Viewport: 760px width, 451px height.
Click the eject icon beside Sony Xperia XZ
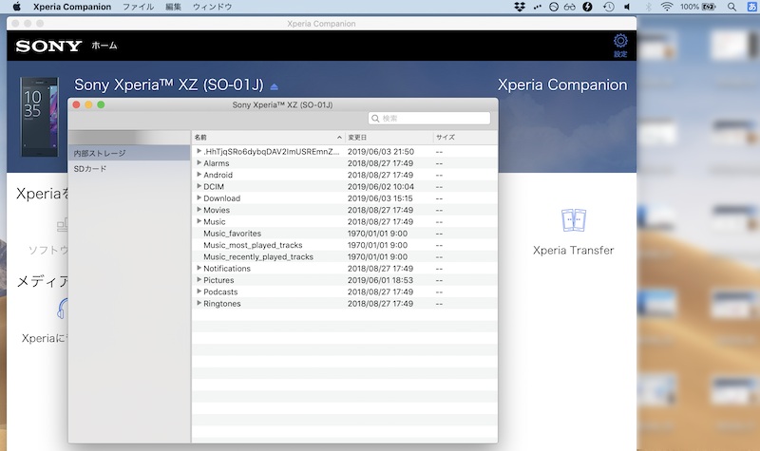[275, 86]
